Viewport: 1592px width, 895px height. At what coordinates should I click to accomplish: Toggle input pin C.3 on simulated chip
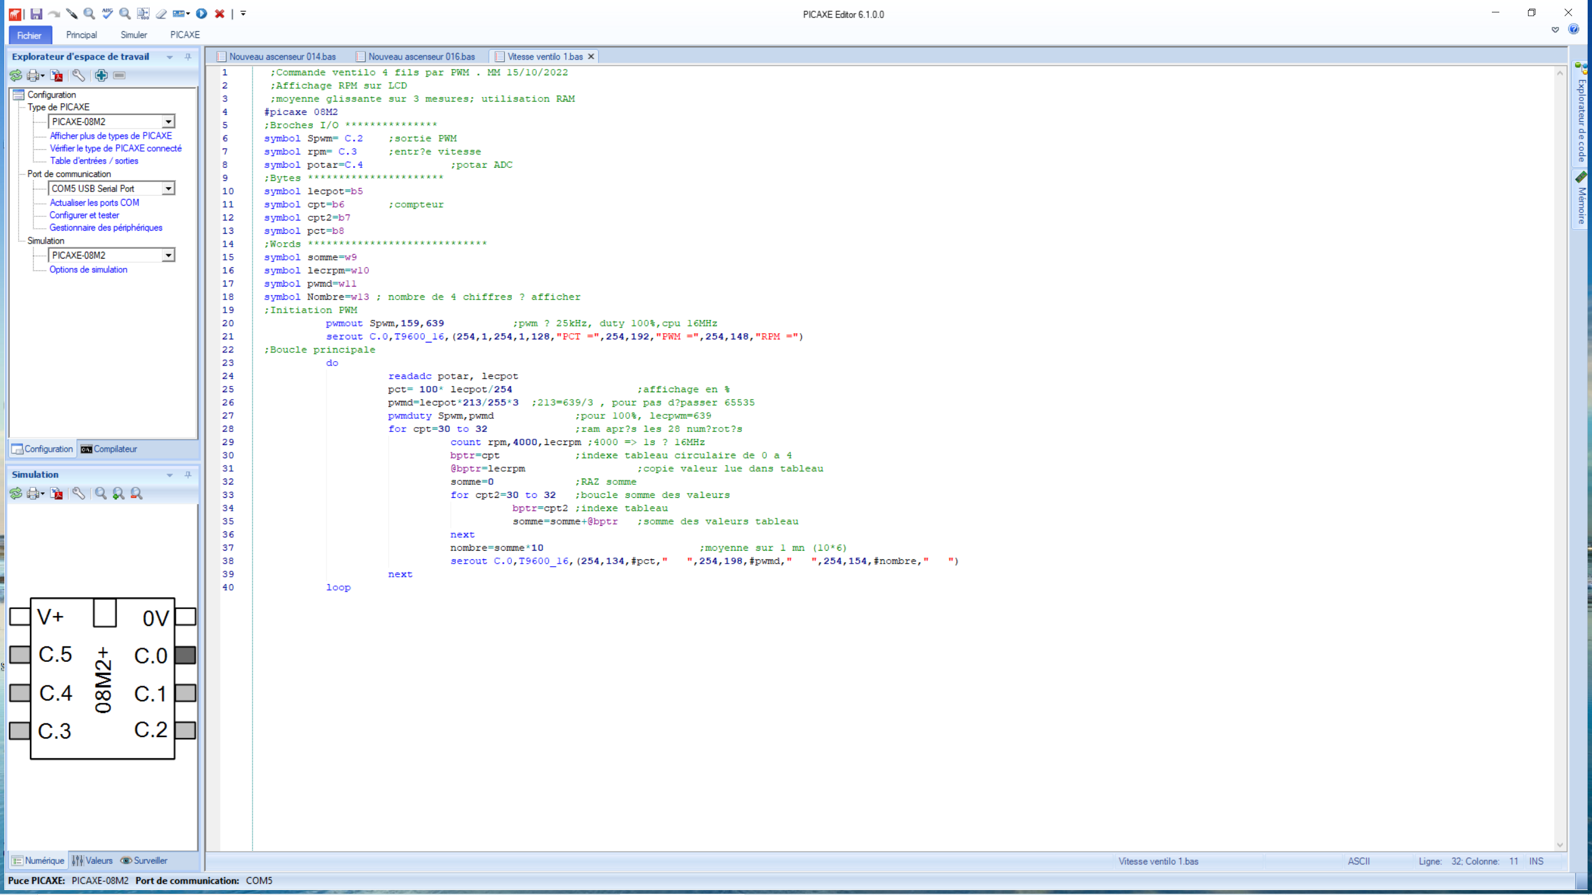tap(20, 730)
